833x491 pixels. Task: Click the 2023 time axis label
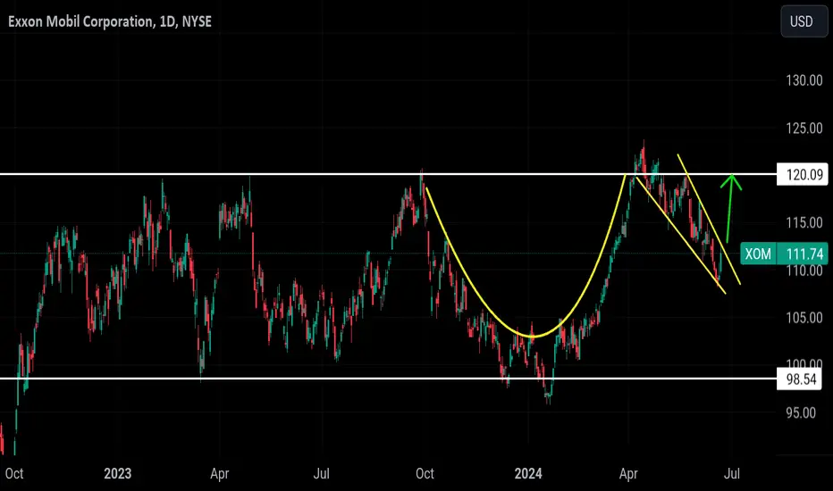pyautogui.click(x=117, y=473)
